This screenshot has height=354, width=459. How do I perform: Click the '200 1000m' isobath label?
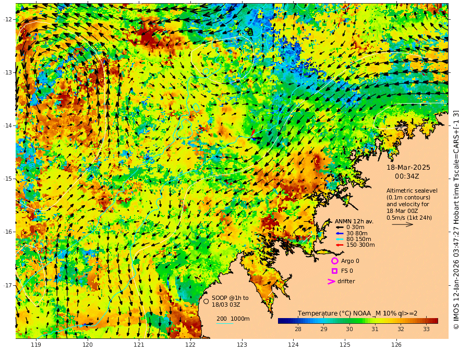tap(233, 319)
